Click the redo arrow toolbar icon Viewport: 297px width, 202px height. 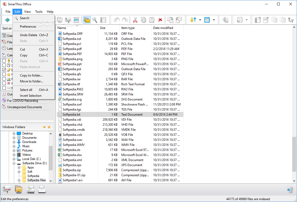click(125, 20)
